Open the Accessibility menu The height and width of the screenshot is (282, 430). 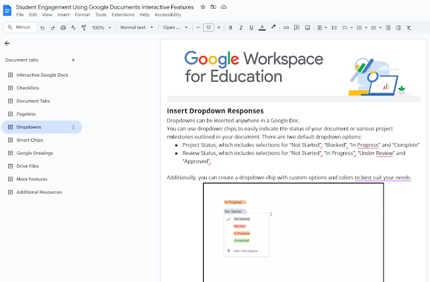point(168,15)
